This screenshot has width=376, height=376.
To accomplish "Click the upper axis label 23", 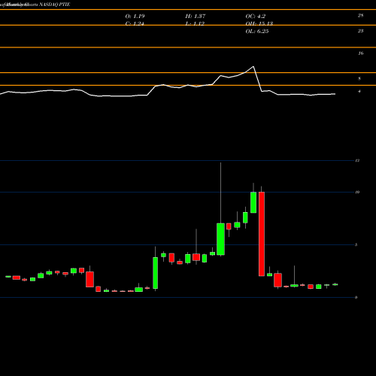I will [360, 31].
